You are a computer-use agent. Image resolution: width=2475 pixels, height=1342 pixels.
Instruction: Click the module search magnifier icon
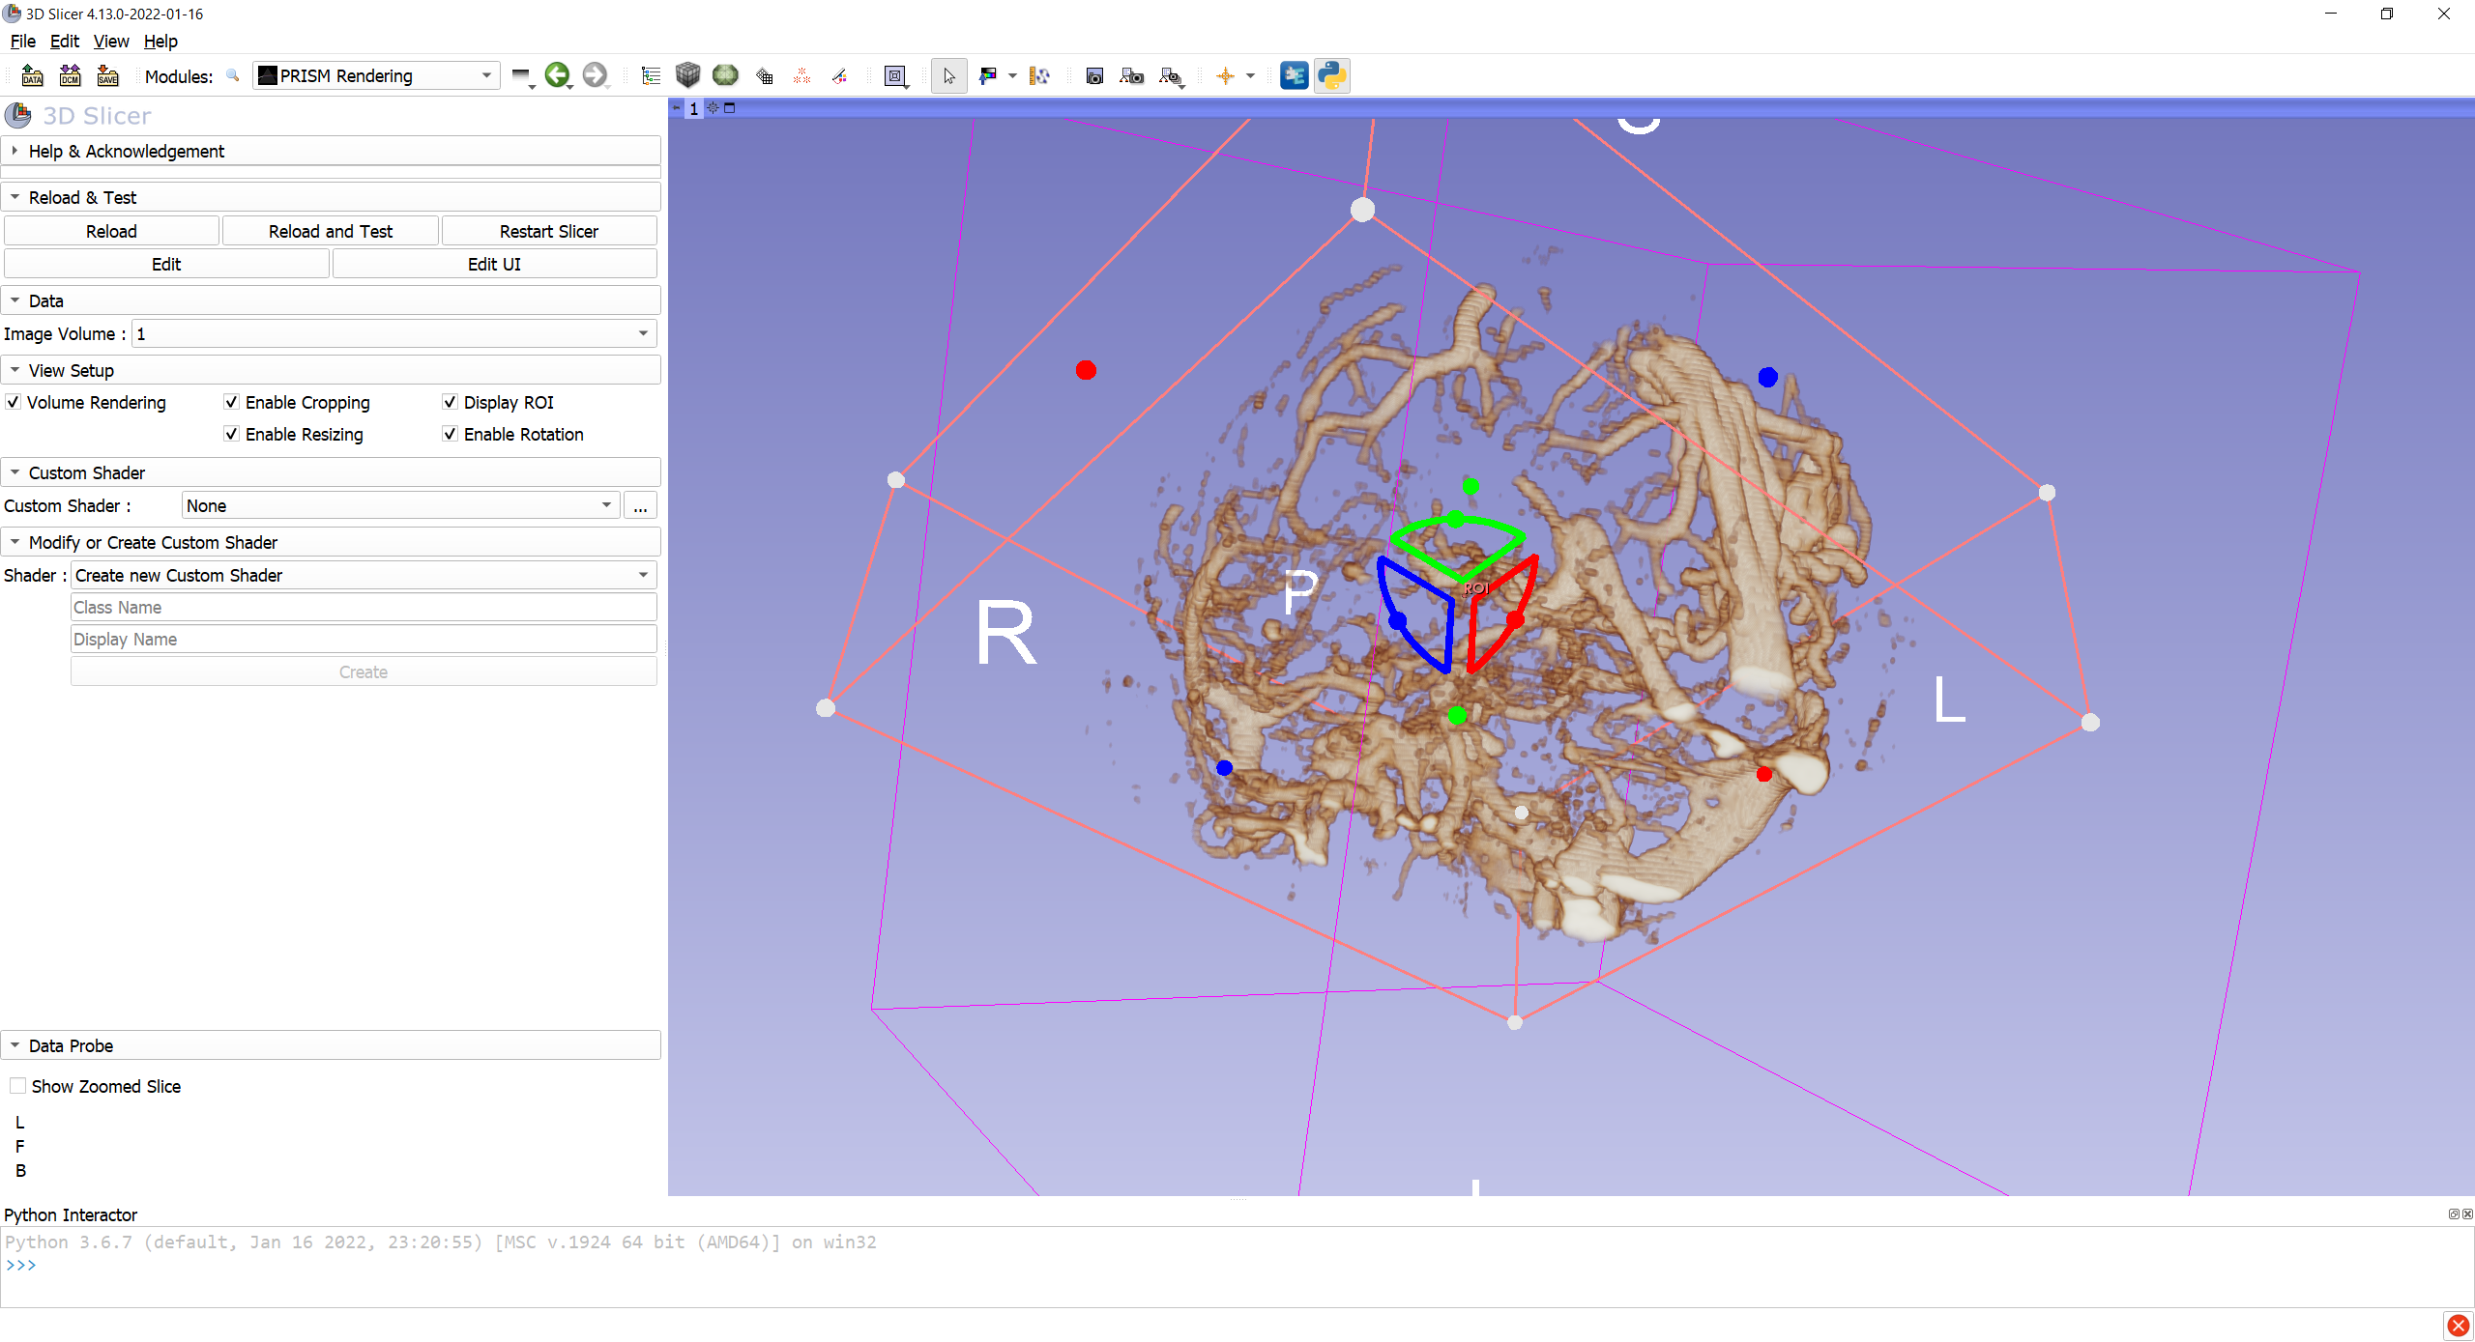tap(232, 75)
